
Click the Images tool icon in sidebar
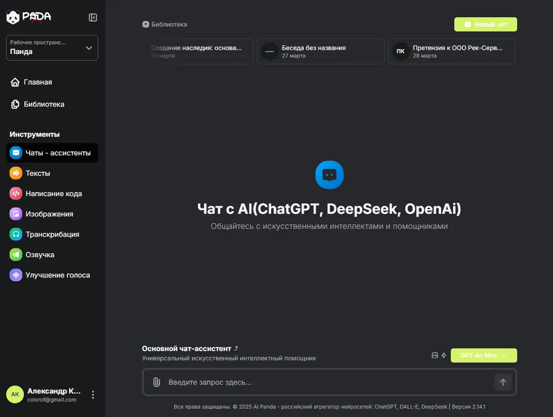[16, 214]
